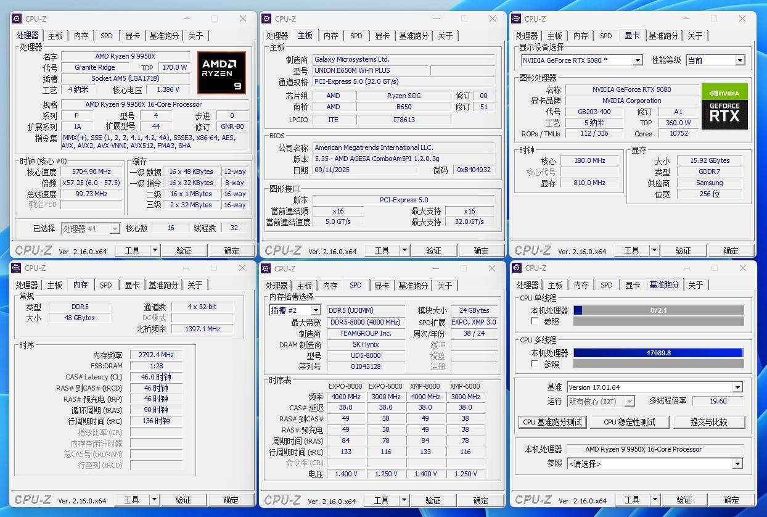Click CPU-Z title icon of the benchmark window
The height and width of the screenshot is (517, 767).
click(x=517, y=268)
